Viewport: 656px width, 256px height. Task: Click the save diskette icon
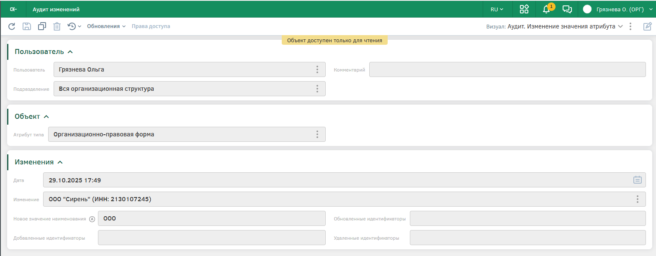[x=27, y=26]
